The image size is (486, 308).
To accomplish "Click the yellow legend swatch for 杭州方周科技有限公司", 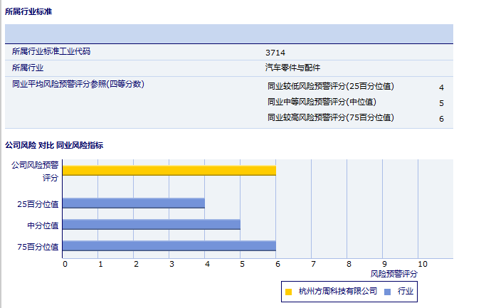I will tap(288, 292).
